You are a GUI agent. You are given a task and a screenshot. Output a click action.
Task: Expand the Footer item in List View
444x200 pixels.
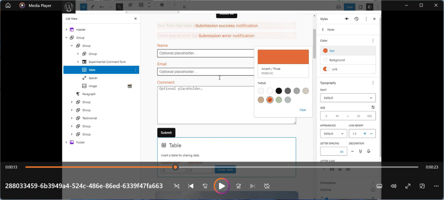coord(66,142)
